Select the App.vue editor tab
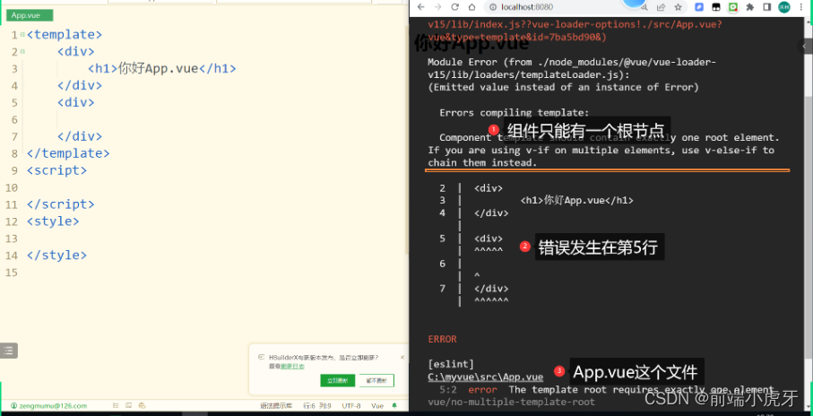Image resolution: width=813 pixels, height=416 pixels. coord(30,15)
